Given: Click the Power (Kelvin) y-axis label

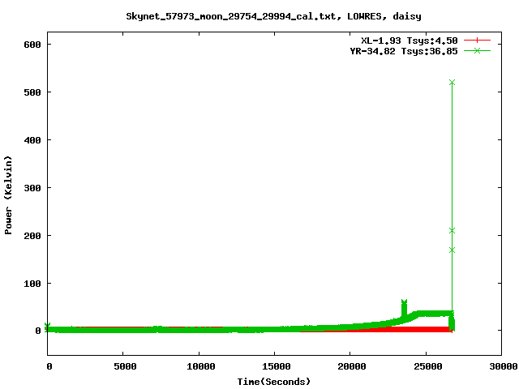Looking at the screenshot, I should (9, 193).
